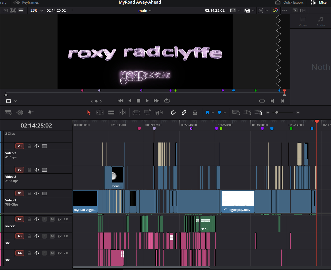The width and height of the screenshot is (331, 270).
Task: Click the voiceover microphone tool icon
Action: pyautogui.click(x=31, y=112)
